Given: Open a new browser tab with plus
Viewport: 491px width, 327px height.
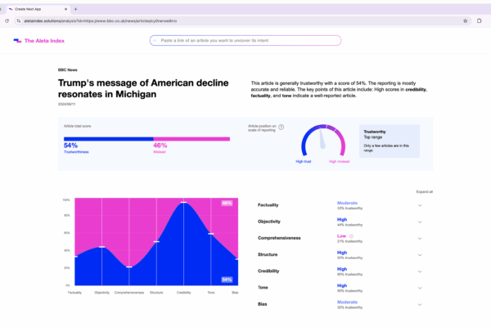Looking at the screenshot, I should pyautogui.click(x=75, y=8).
